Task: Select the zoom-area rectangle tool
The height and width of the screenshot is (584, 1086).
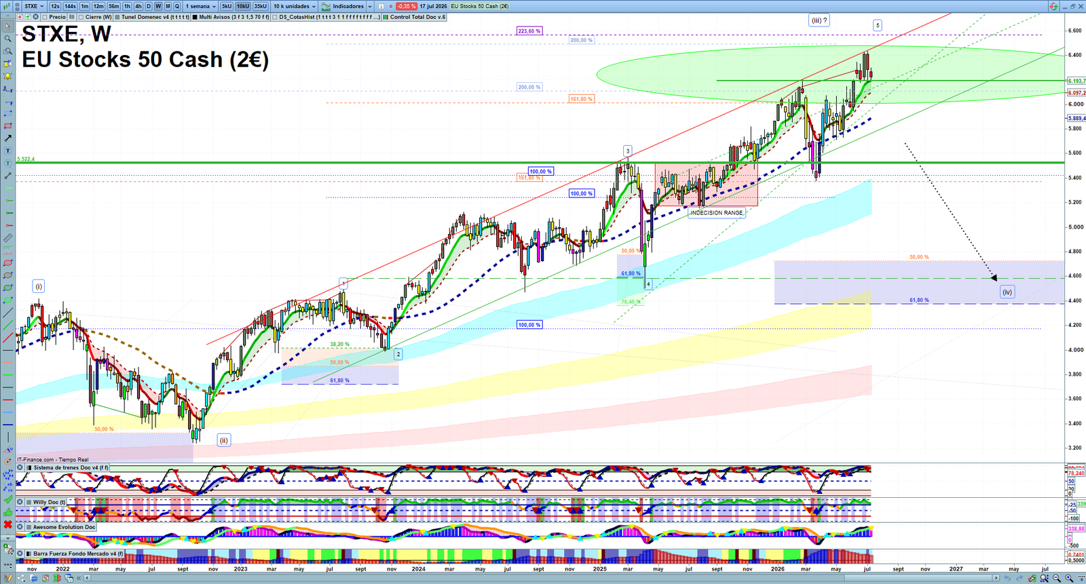Action: coord(8,51)
